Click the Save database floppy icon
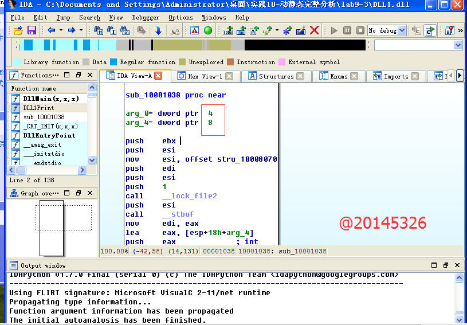The height and width of the screenshot is (325, 467). (x=32, y=30)
